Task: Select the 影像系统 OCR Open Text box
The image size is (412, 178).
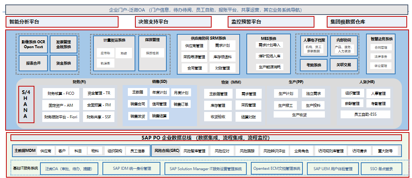Action: (x=33, y=44)
